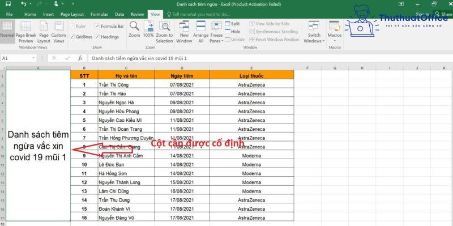This screenshot has height=226, width=453.
Task: Click the Undo arrow icon
Action: pos(24,4)
